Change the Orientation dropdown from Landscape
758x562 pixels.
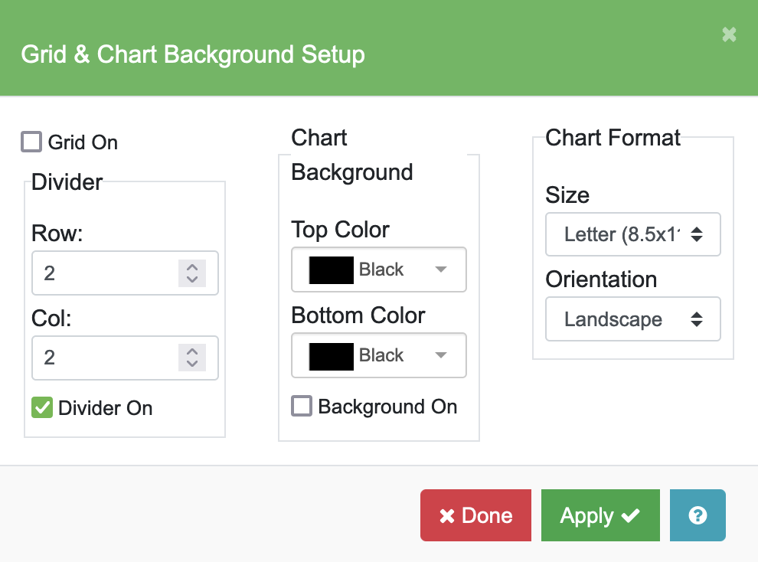(632, 319)
